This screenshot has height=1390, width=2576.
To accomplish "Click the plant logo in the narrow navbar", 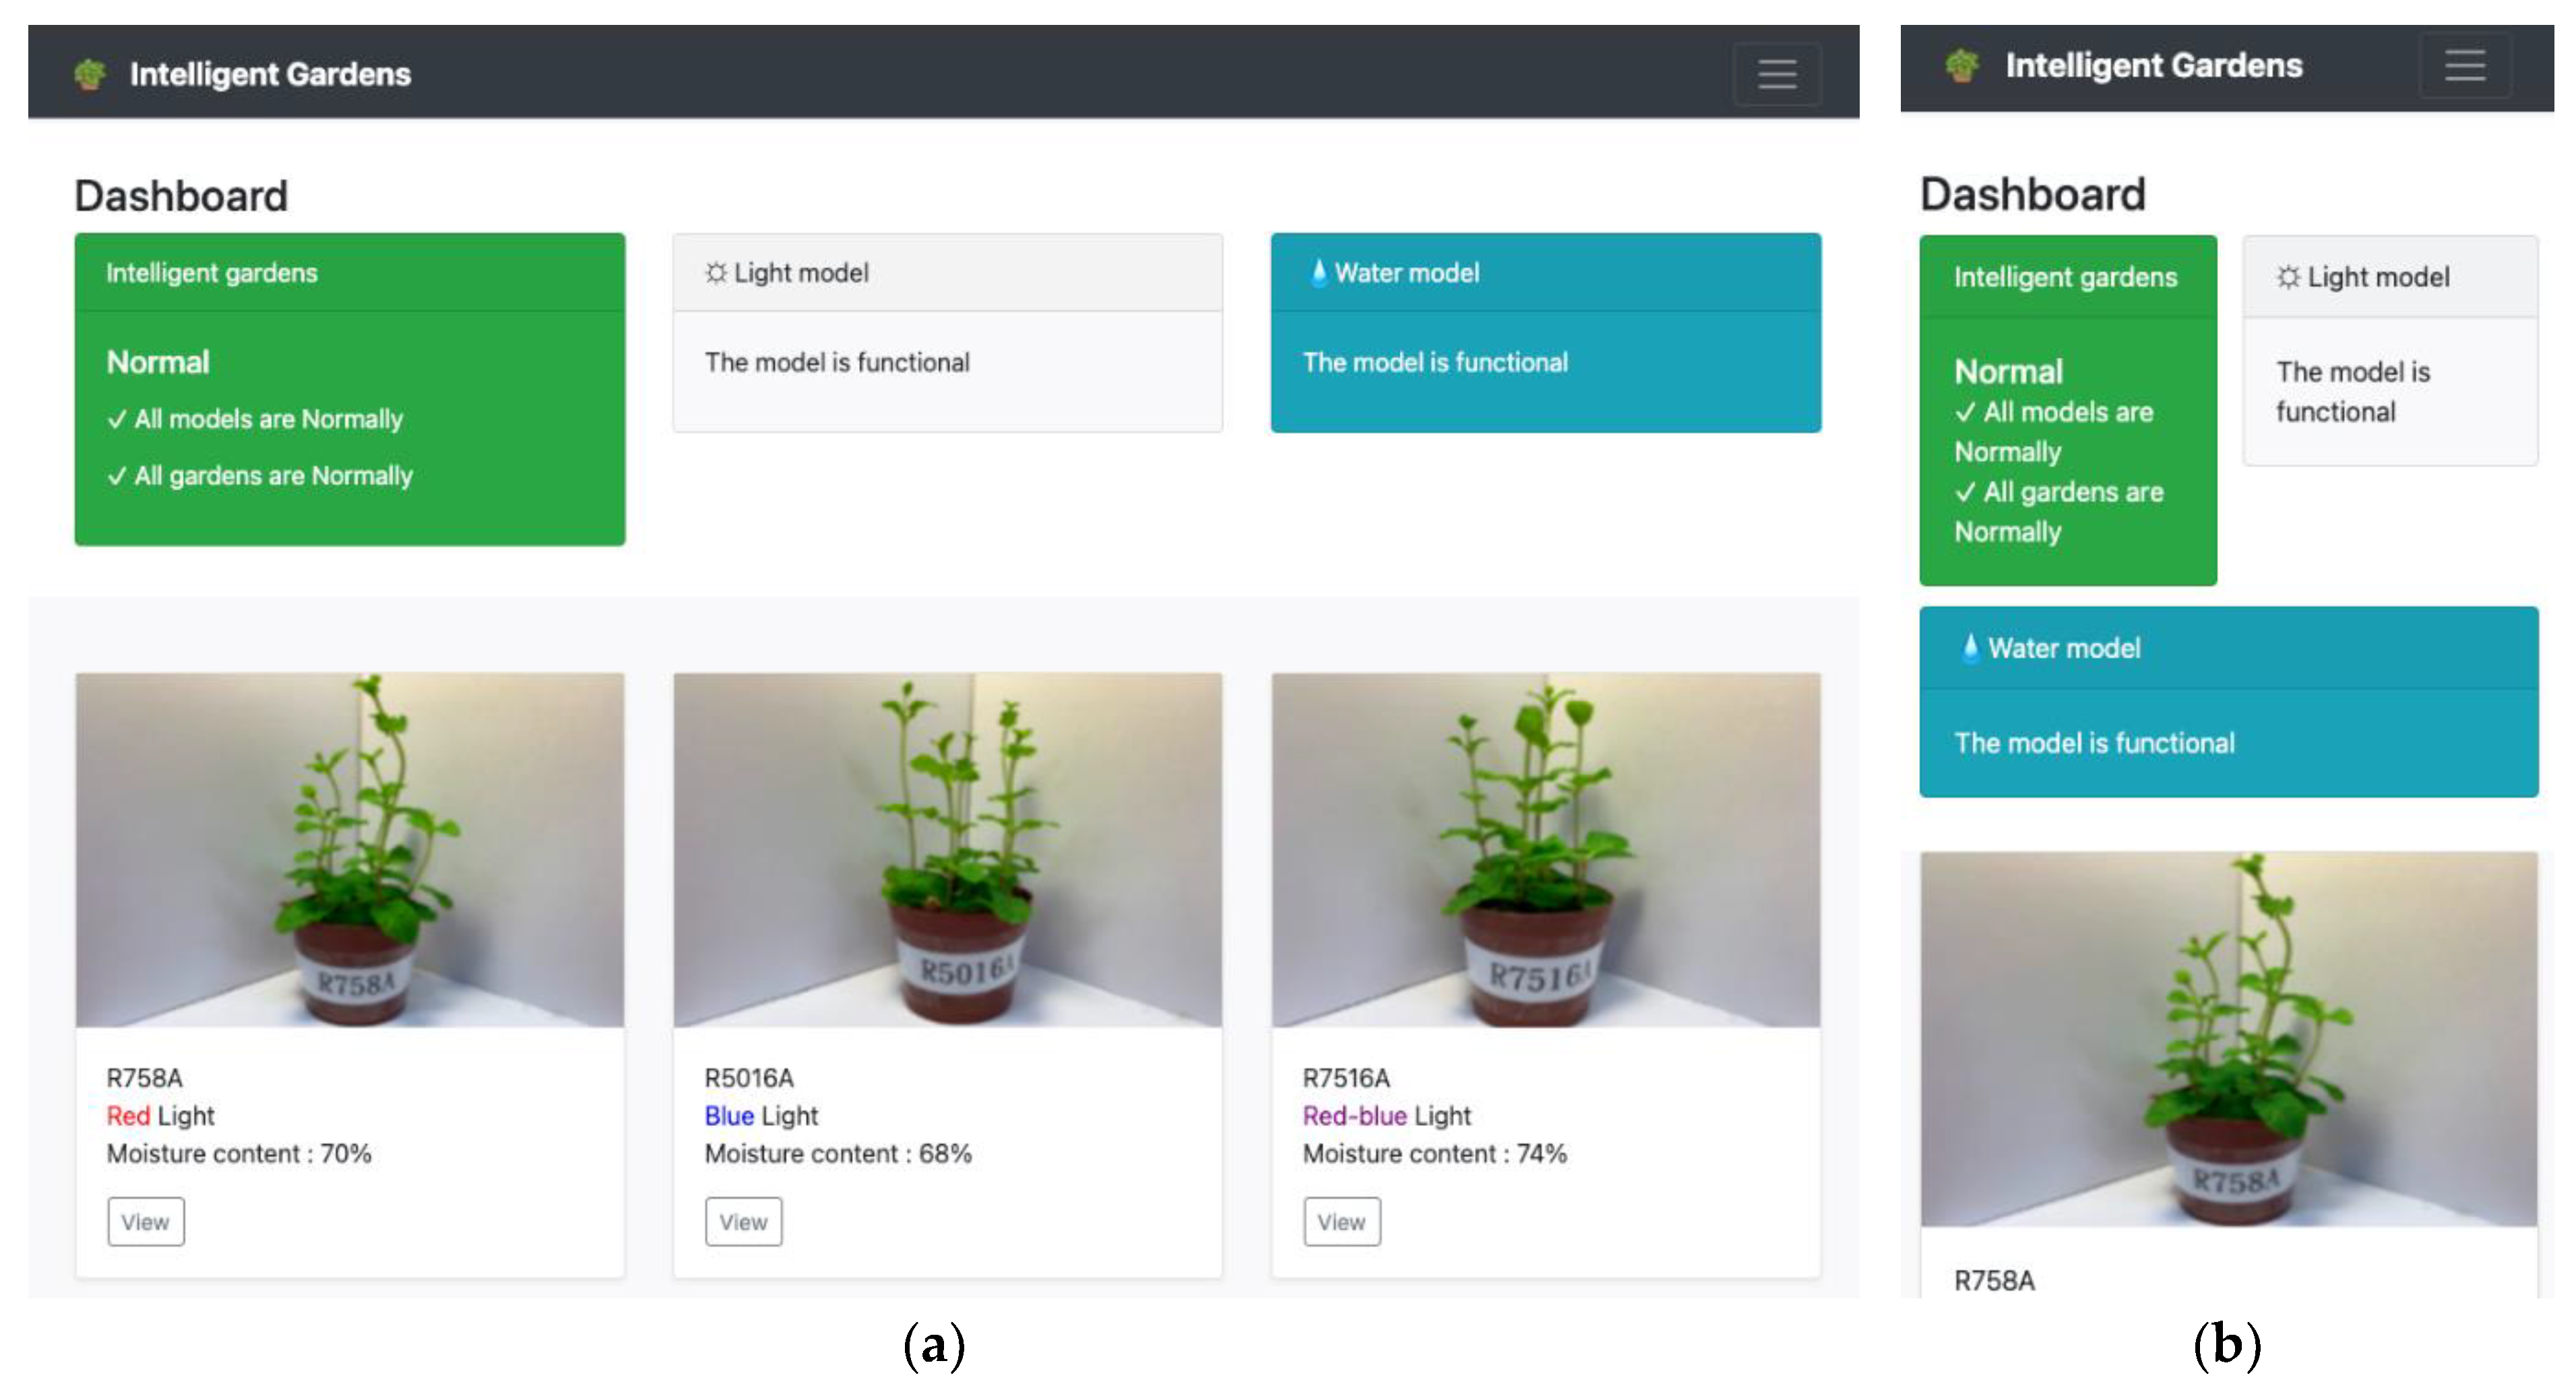I will point(1962,66).
